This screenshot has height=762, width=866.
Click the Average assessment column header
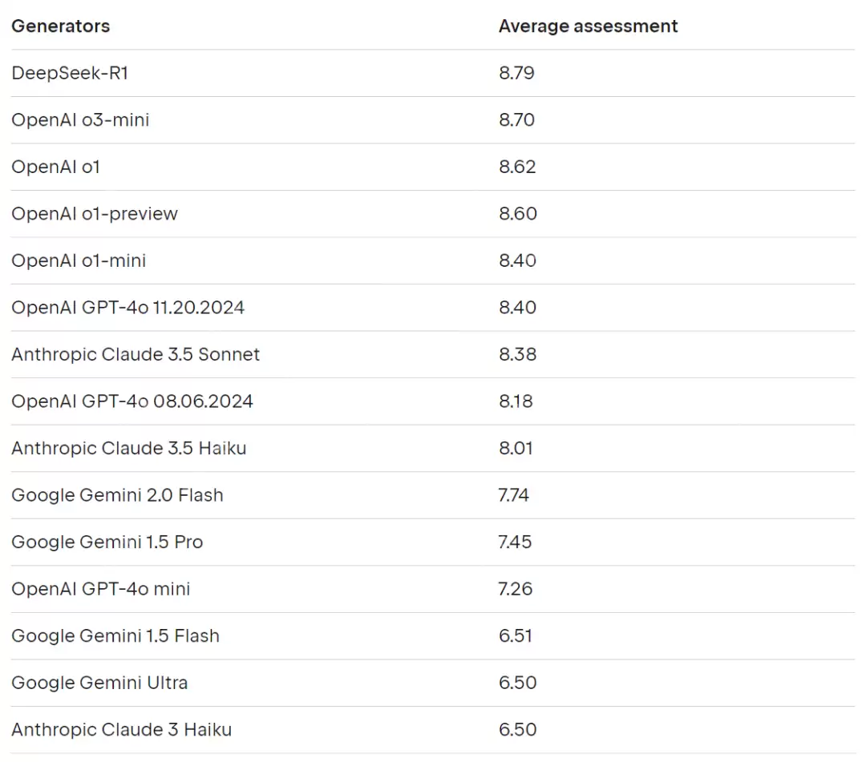(588, 26)
